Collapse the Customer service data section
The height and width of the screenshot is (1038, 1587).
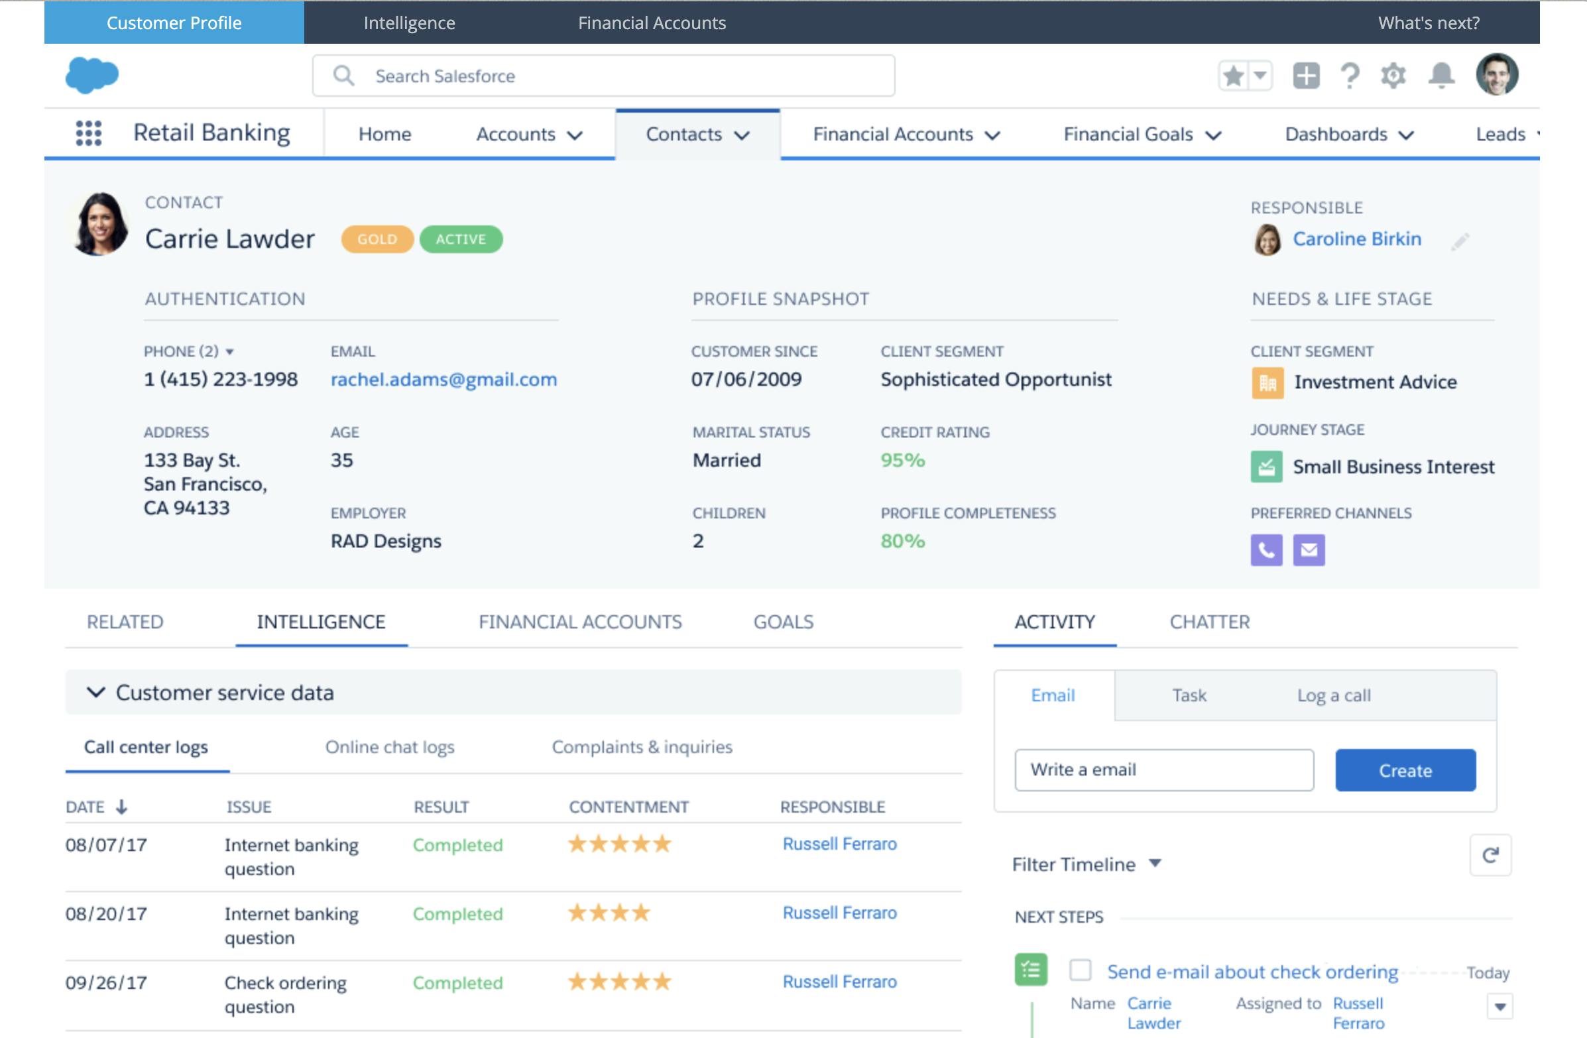point(96,692)
